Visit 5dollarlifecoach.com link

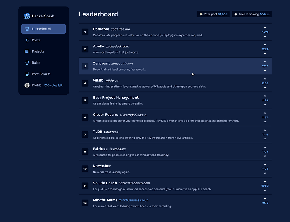tap(134, 183)
